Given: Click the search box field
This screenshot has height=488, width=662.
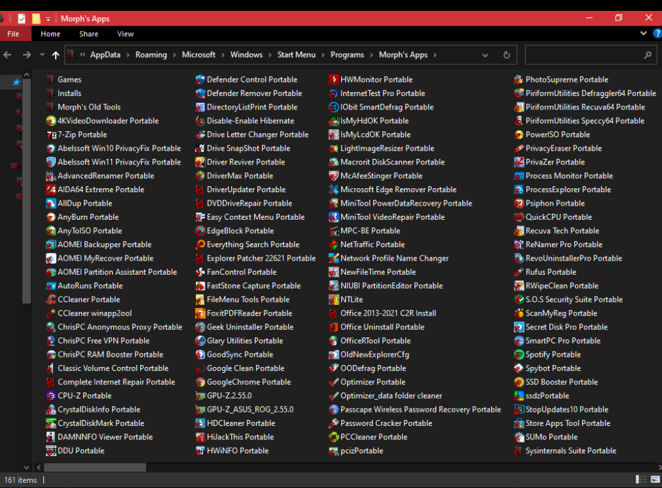Looking at the screenshot, I should 591,55.
